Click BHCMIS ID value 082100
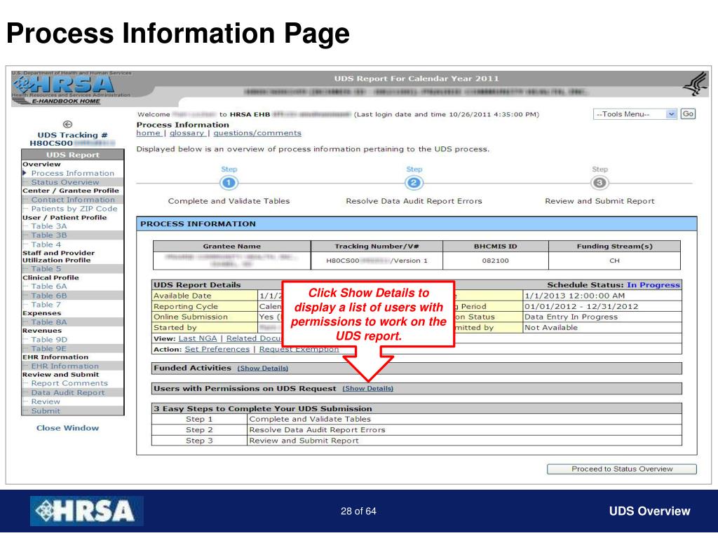Screen dimensions: 718x538 (496, 261)
